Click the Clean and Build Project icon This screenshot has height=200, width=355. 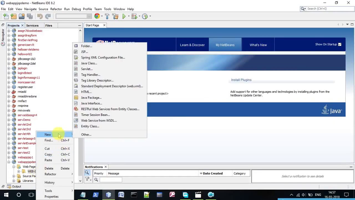[x=115, y=16]
